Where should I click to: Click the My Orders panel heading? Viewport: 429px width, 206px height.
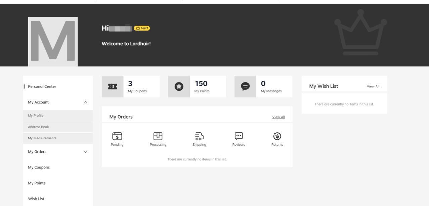(x=121, y=117)
